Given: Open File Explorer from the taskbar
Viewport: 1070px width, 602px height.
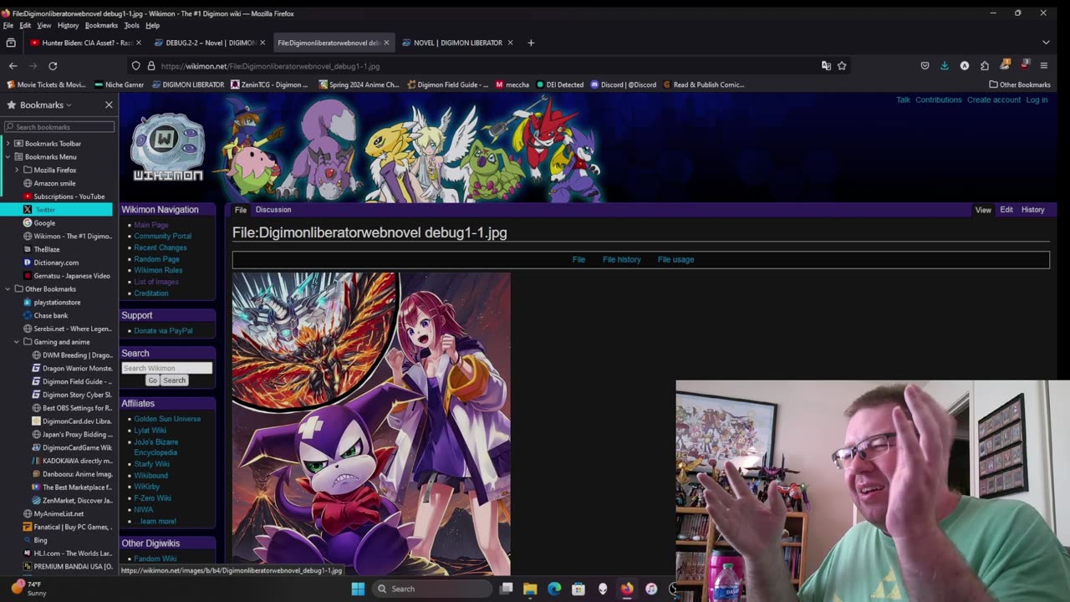Looking at the screenshot, I should [530, 589].
